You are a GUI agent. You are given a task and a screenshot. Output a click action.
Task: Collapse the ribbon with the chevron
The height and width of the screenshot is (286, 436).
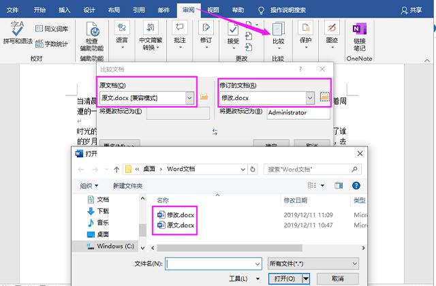tap(427, 60)
